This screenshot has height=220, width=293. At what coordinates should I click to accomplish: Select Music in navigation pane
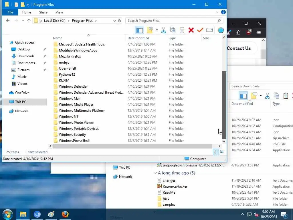click(x=22, y=77)
